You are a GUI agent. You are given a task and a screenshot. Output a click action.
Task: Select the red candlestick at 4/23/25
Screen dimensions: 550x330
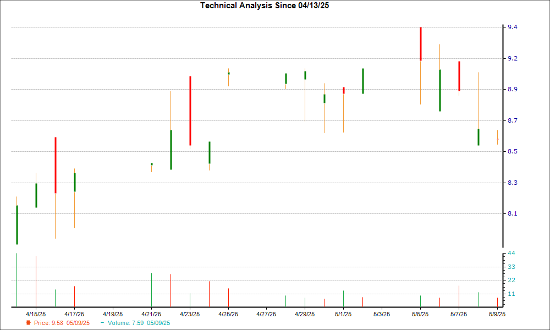pos(190,111)
